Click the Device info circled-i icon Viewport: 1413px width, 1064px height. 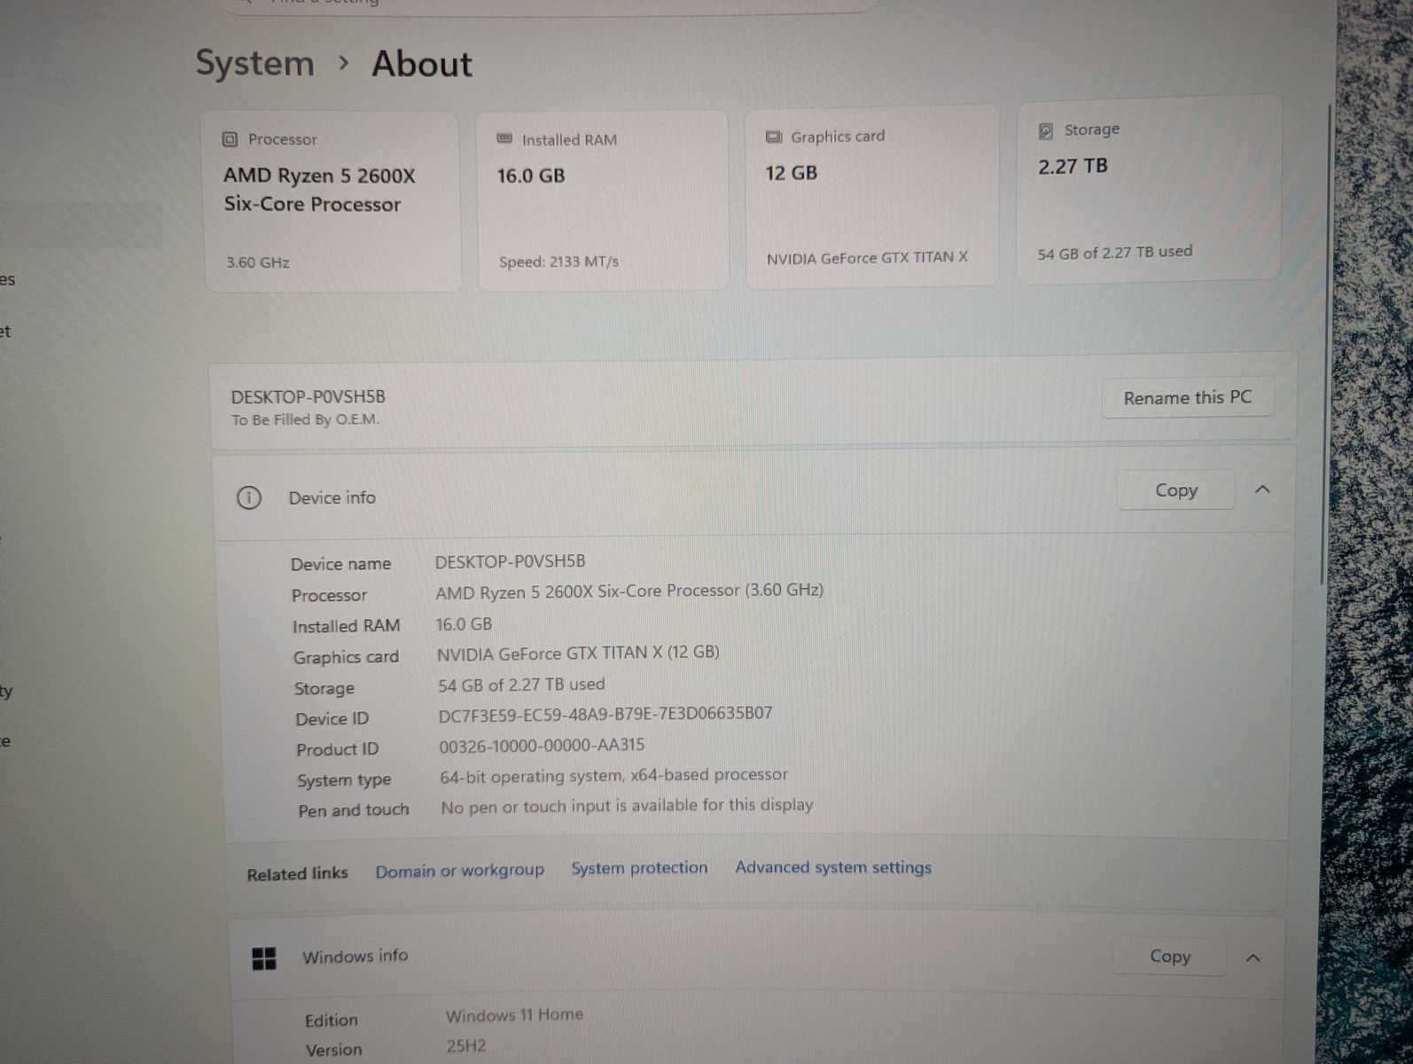click(x=249, y=497)
